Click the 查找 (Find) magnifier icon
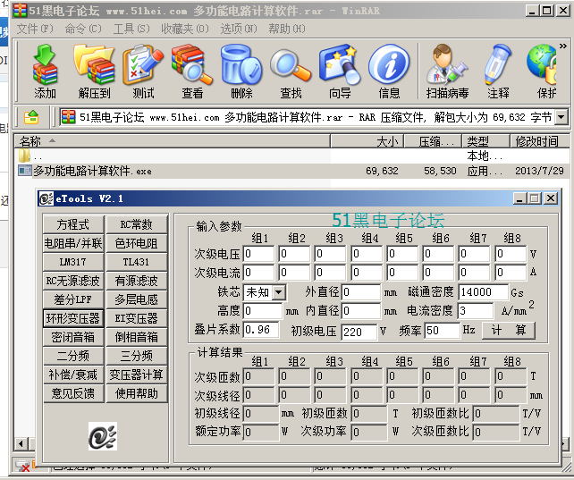 tap(291, 72)
